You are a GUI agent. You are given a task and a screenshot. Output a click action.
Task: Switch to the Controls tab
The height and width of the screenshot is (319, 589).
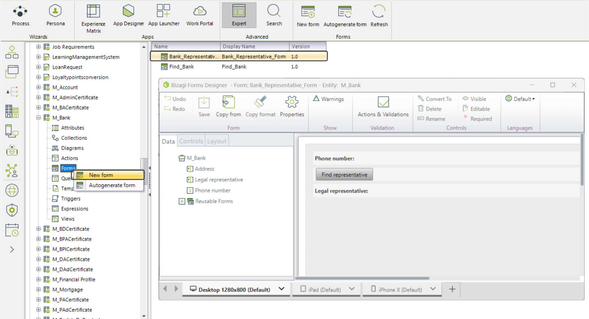191,141
